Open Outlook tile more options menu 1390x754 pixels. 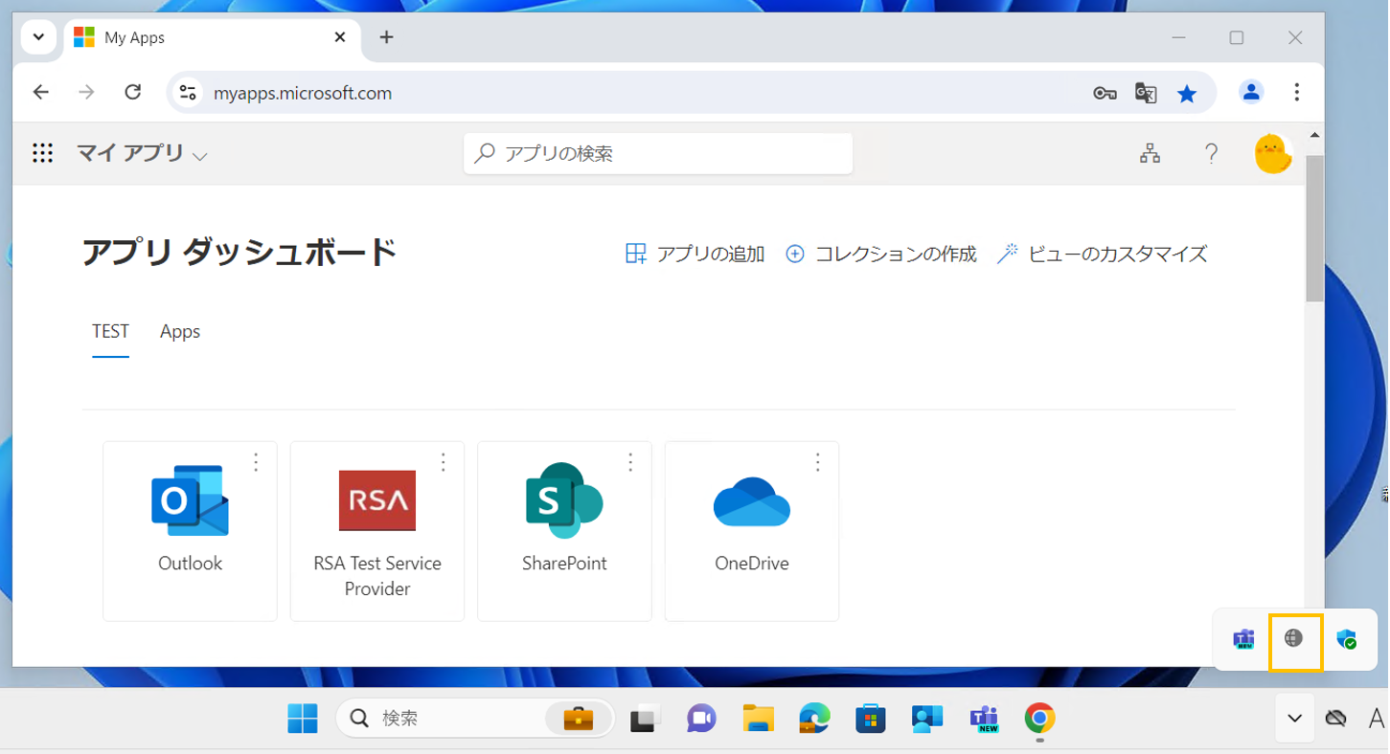[x=256, y=463]
